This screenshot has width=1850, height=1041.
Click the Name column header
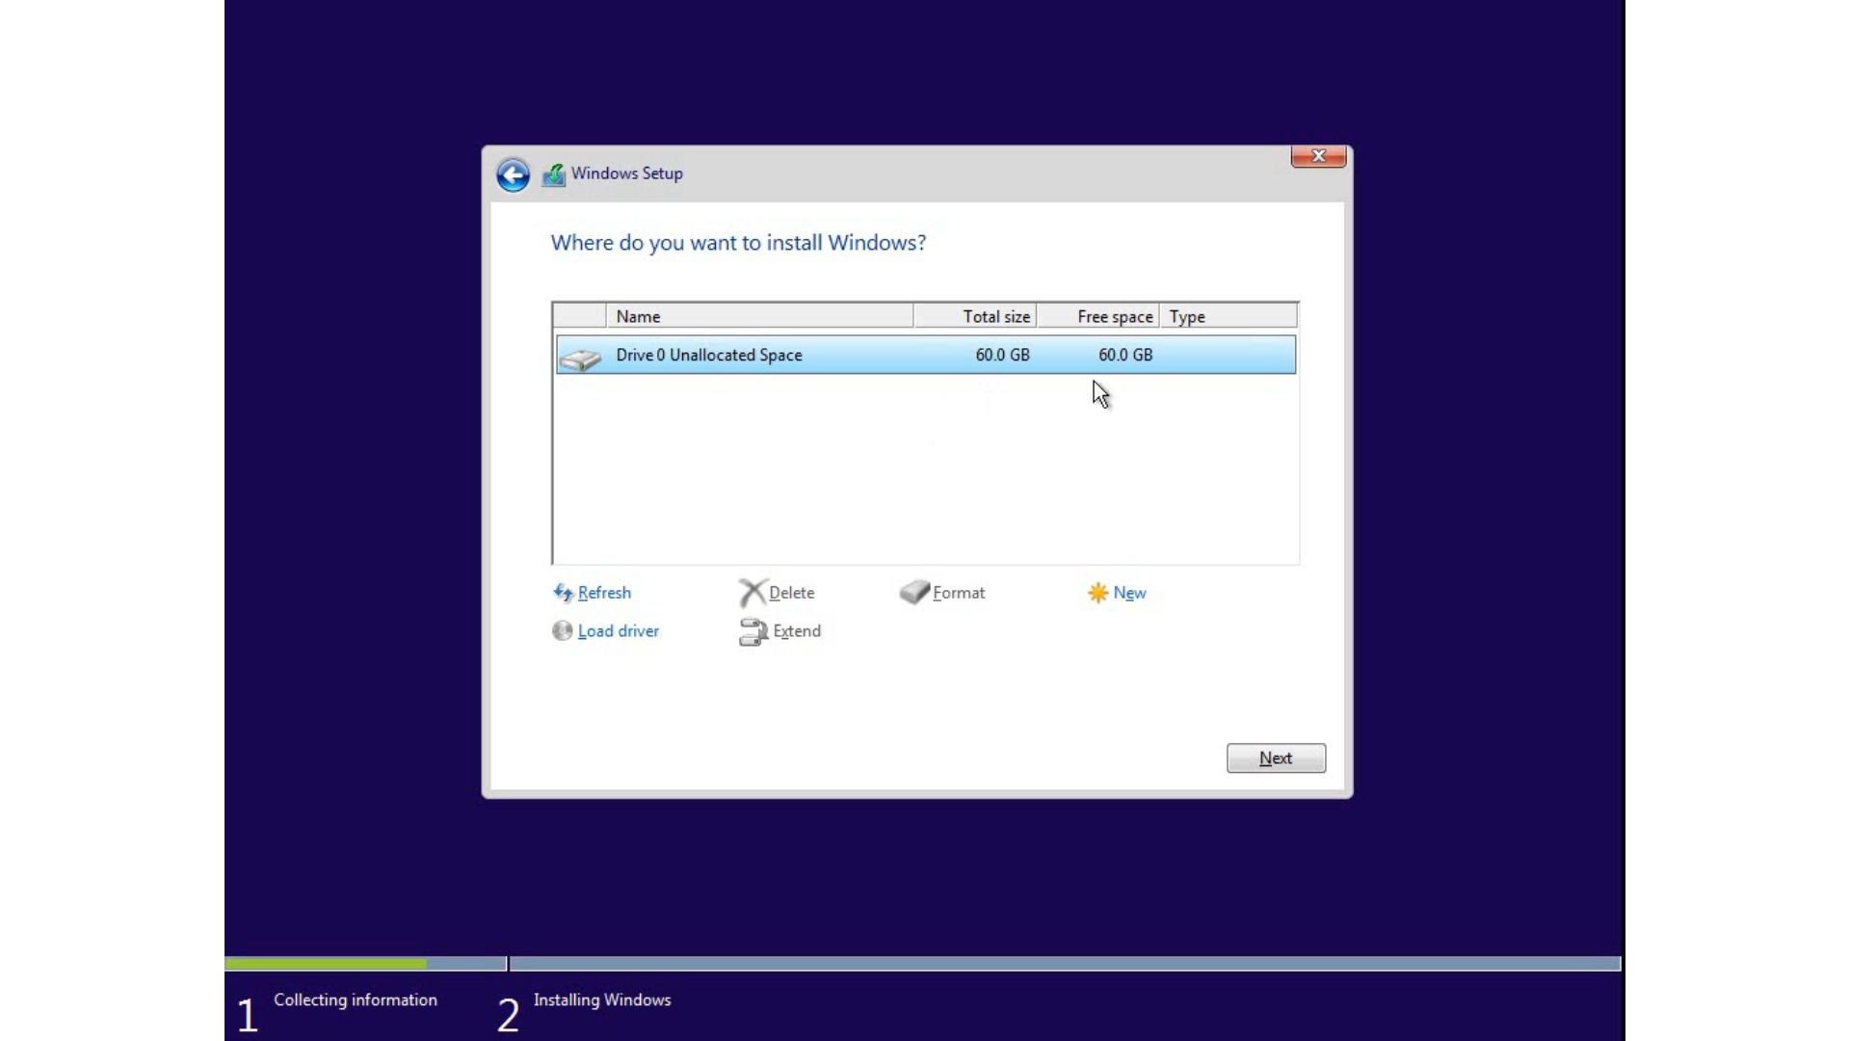click(759, 316)
